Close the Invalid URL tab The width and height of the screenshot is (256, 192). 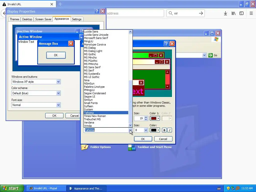pyautogui.click(x=52, y=4)
